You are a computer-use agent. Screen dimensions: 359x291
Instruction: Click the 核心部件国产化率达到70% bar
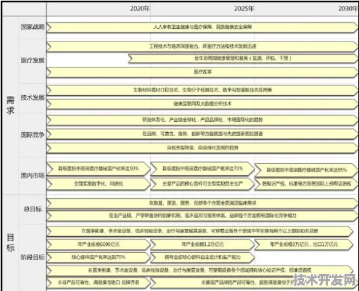tap(98, 257)
